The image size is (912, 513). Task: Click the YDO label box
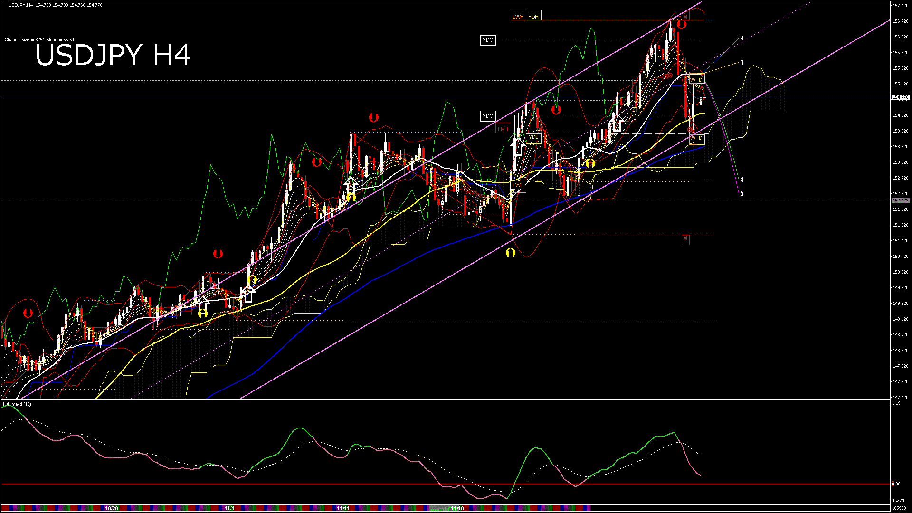[x=488, y=40]
